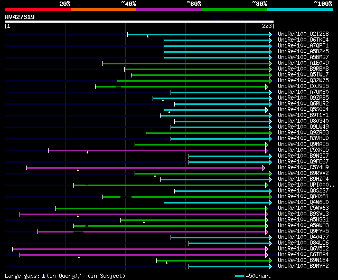338x280 pixels.
Task: Select the hit label UniRef100_Q6RUR2
Action: click(303, 104)
